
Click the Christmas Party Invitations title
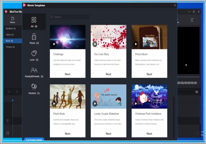(148, 114)
